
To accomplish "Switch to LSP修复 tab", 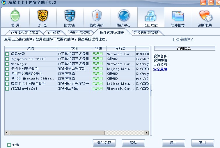I will (54, 33).
